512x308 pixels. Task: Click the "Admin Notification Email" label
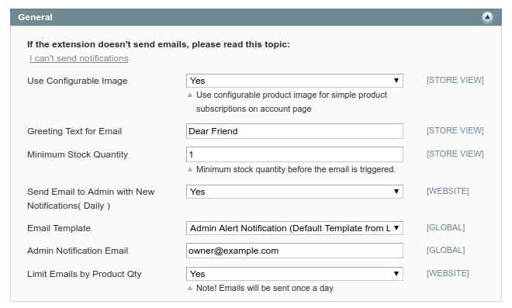[x=78, y=251]
